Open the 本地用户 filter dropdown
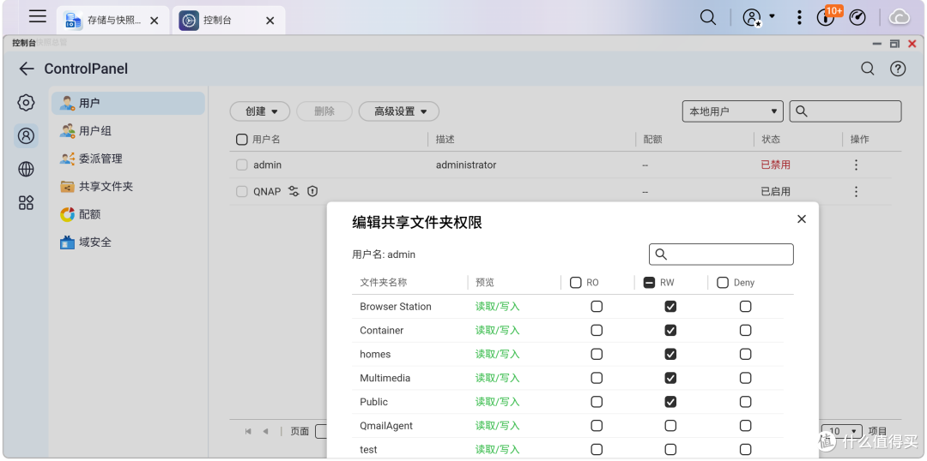Viewport: 927px width, 461px height. [732, 111]
